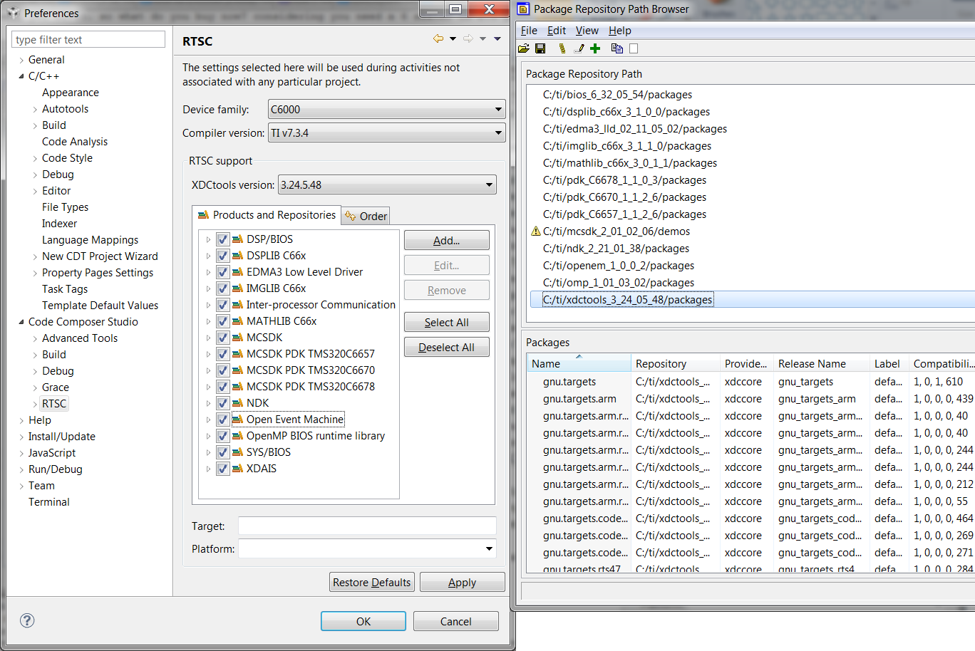
Task: Select Advanced Tools in preferences tree
Action: point(80,338)
